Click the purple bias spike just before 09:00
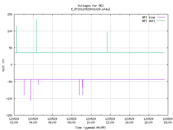This screenshot has height=130, width=173. (x=79, y=87)
